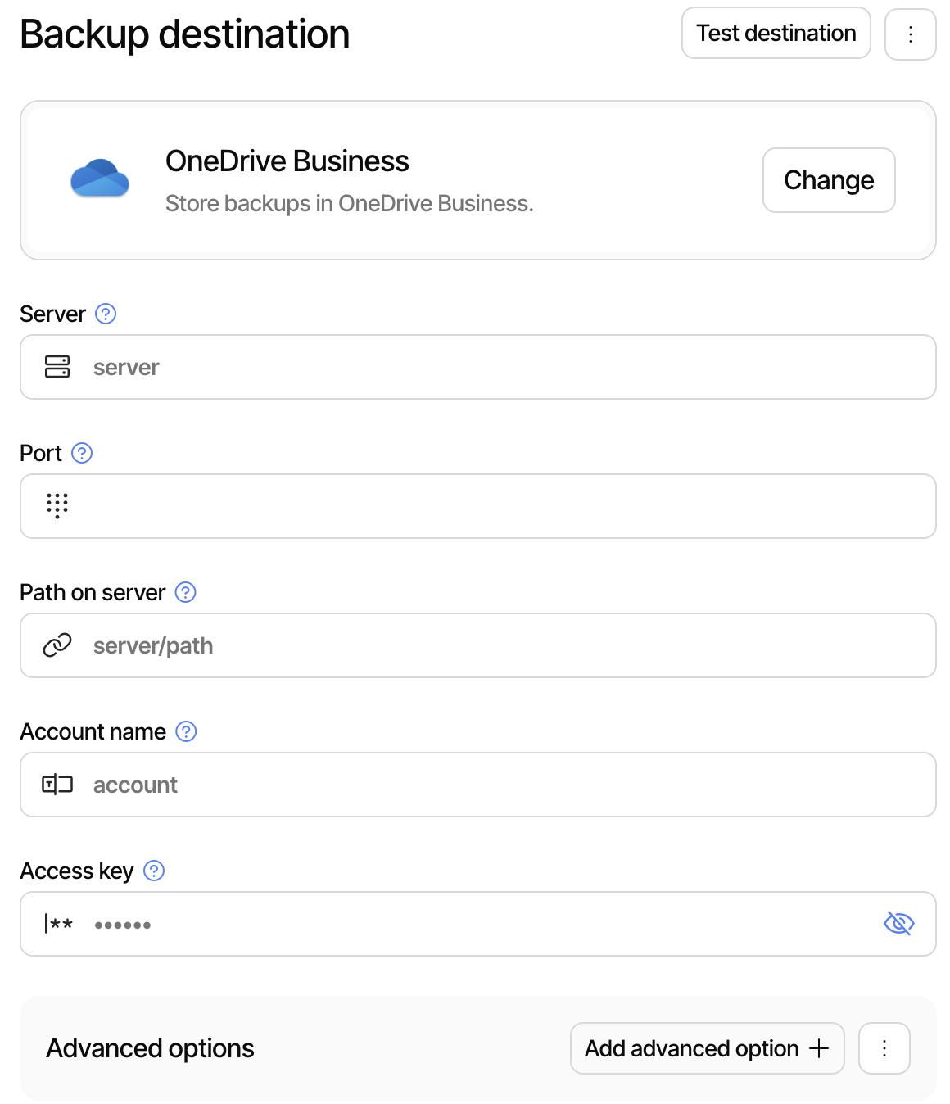This screenshot has height=1104, width=950.
Task: Click the keypad icon in the Port field
Action: [x=57, y=506]
